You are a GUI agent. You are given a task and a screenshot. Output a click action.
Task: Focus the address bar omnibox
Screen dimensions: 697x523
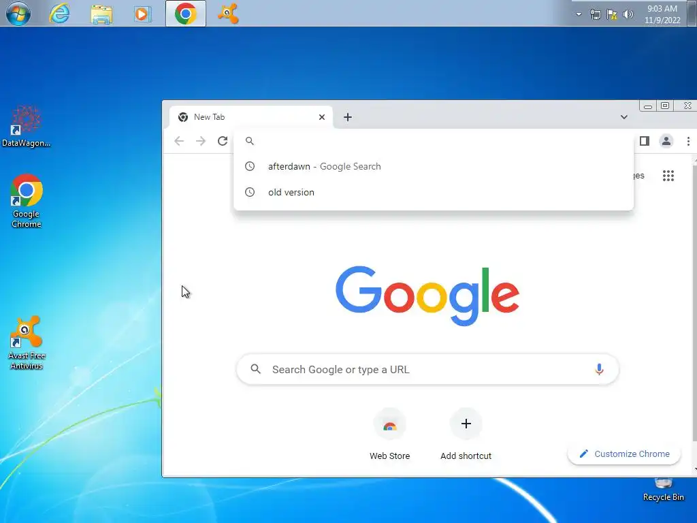click(x=434, y=141)
